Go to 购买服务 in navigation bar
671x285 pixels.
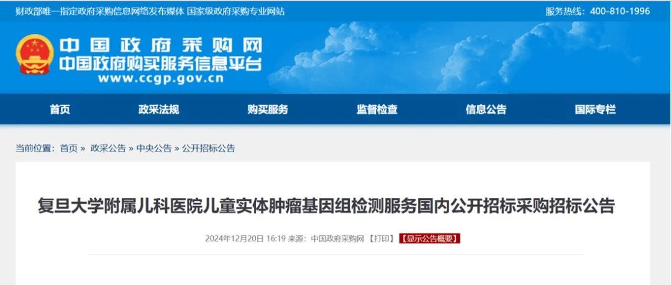tap(268, 109)
